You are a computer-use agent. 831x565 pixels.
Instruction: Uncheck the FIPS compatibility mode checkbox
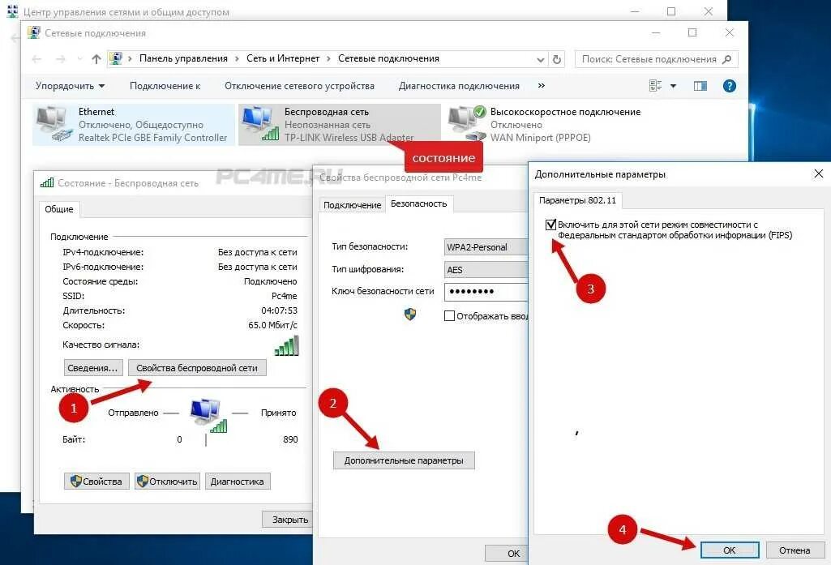(551, 225)
